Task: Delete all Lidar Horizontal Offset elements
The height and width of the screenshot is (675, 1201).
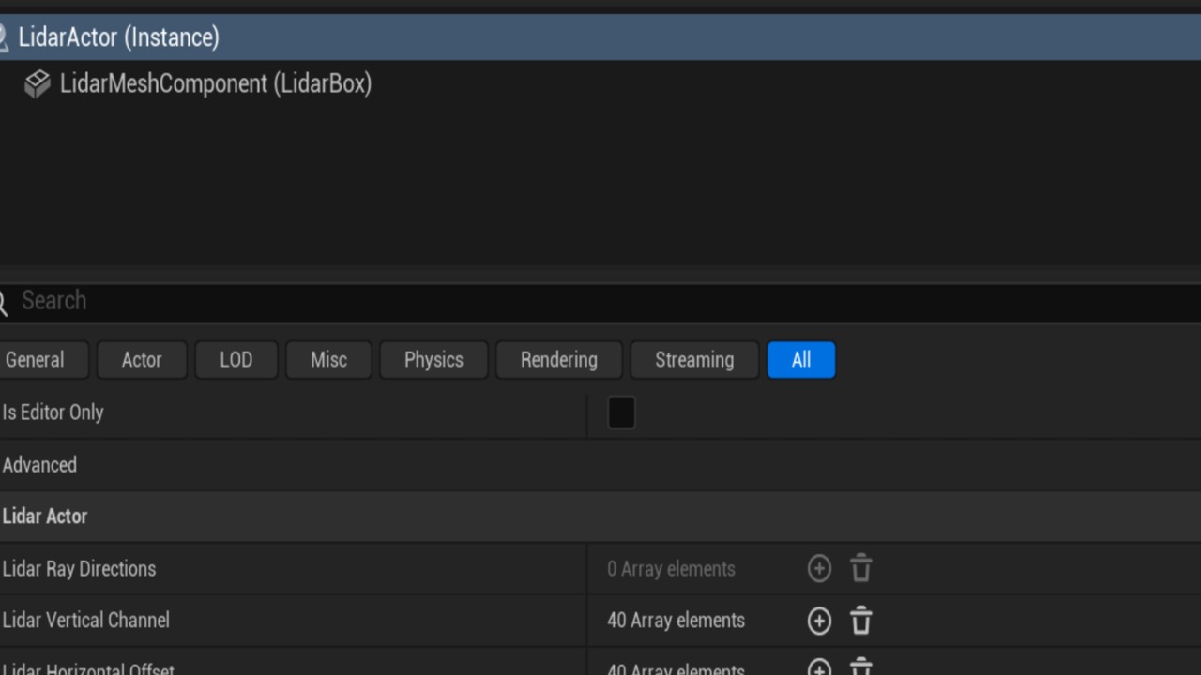Action: coord(860,668)
